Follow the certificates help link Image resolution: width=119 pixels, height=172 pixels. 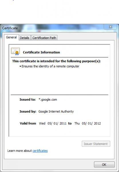(40, 151)
